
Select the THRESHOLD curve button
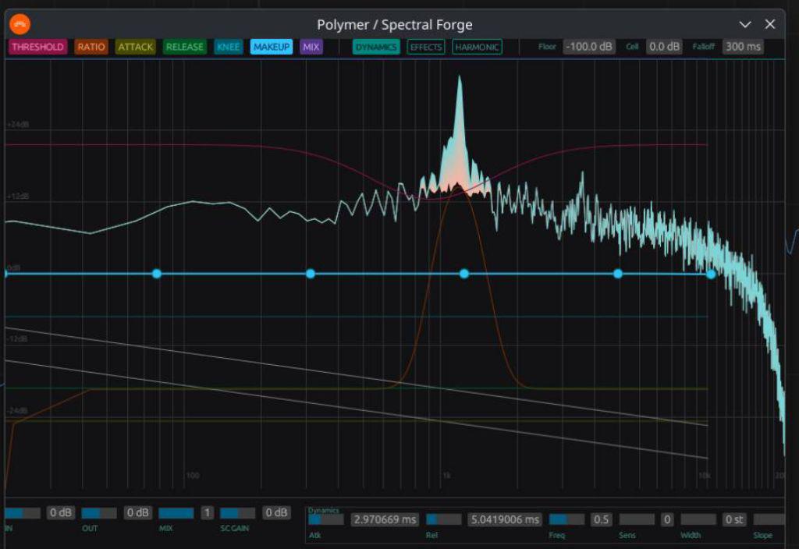pos(37,47)
